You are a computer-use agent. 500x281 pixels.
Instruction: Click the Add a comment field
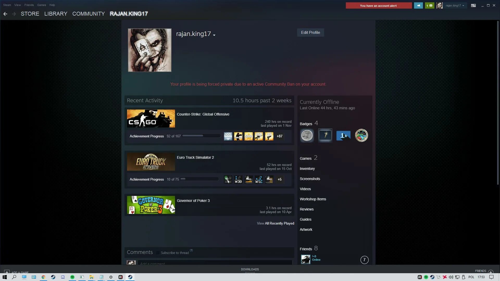point(215,263)
